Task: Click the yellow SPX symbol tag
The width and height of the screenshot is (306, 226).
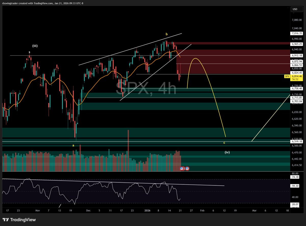Action: coord(287,76)
